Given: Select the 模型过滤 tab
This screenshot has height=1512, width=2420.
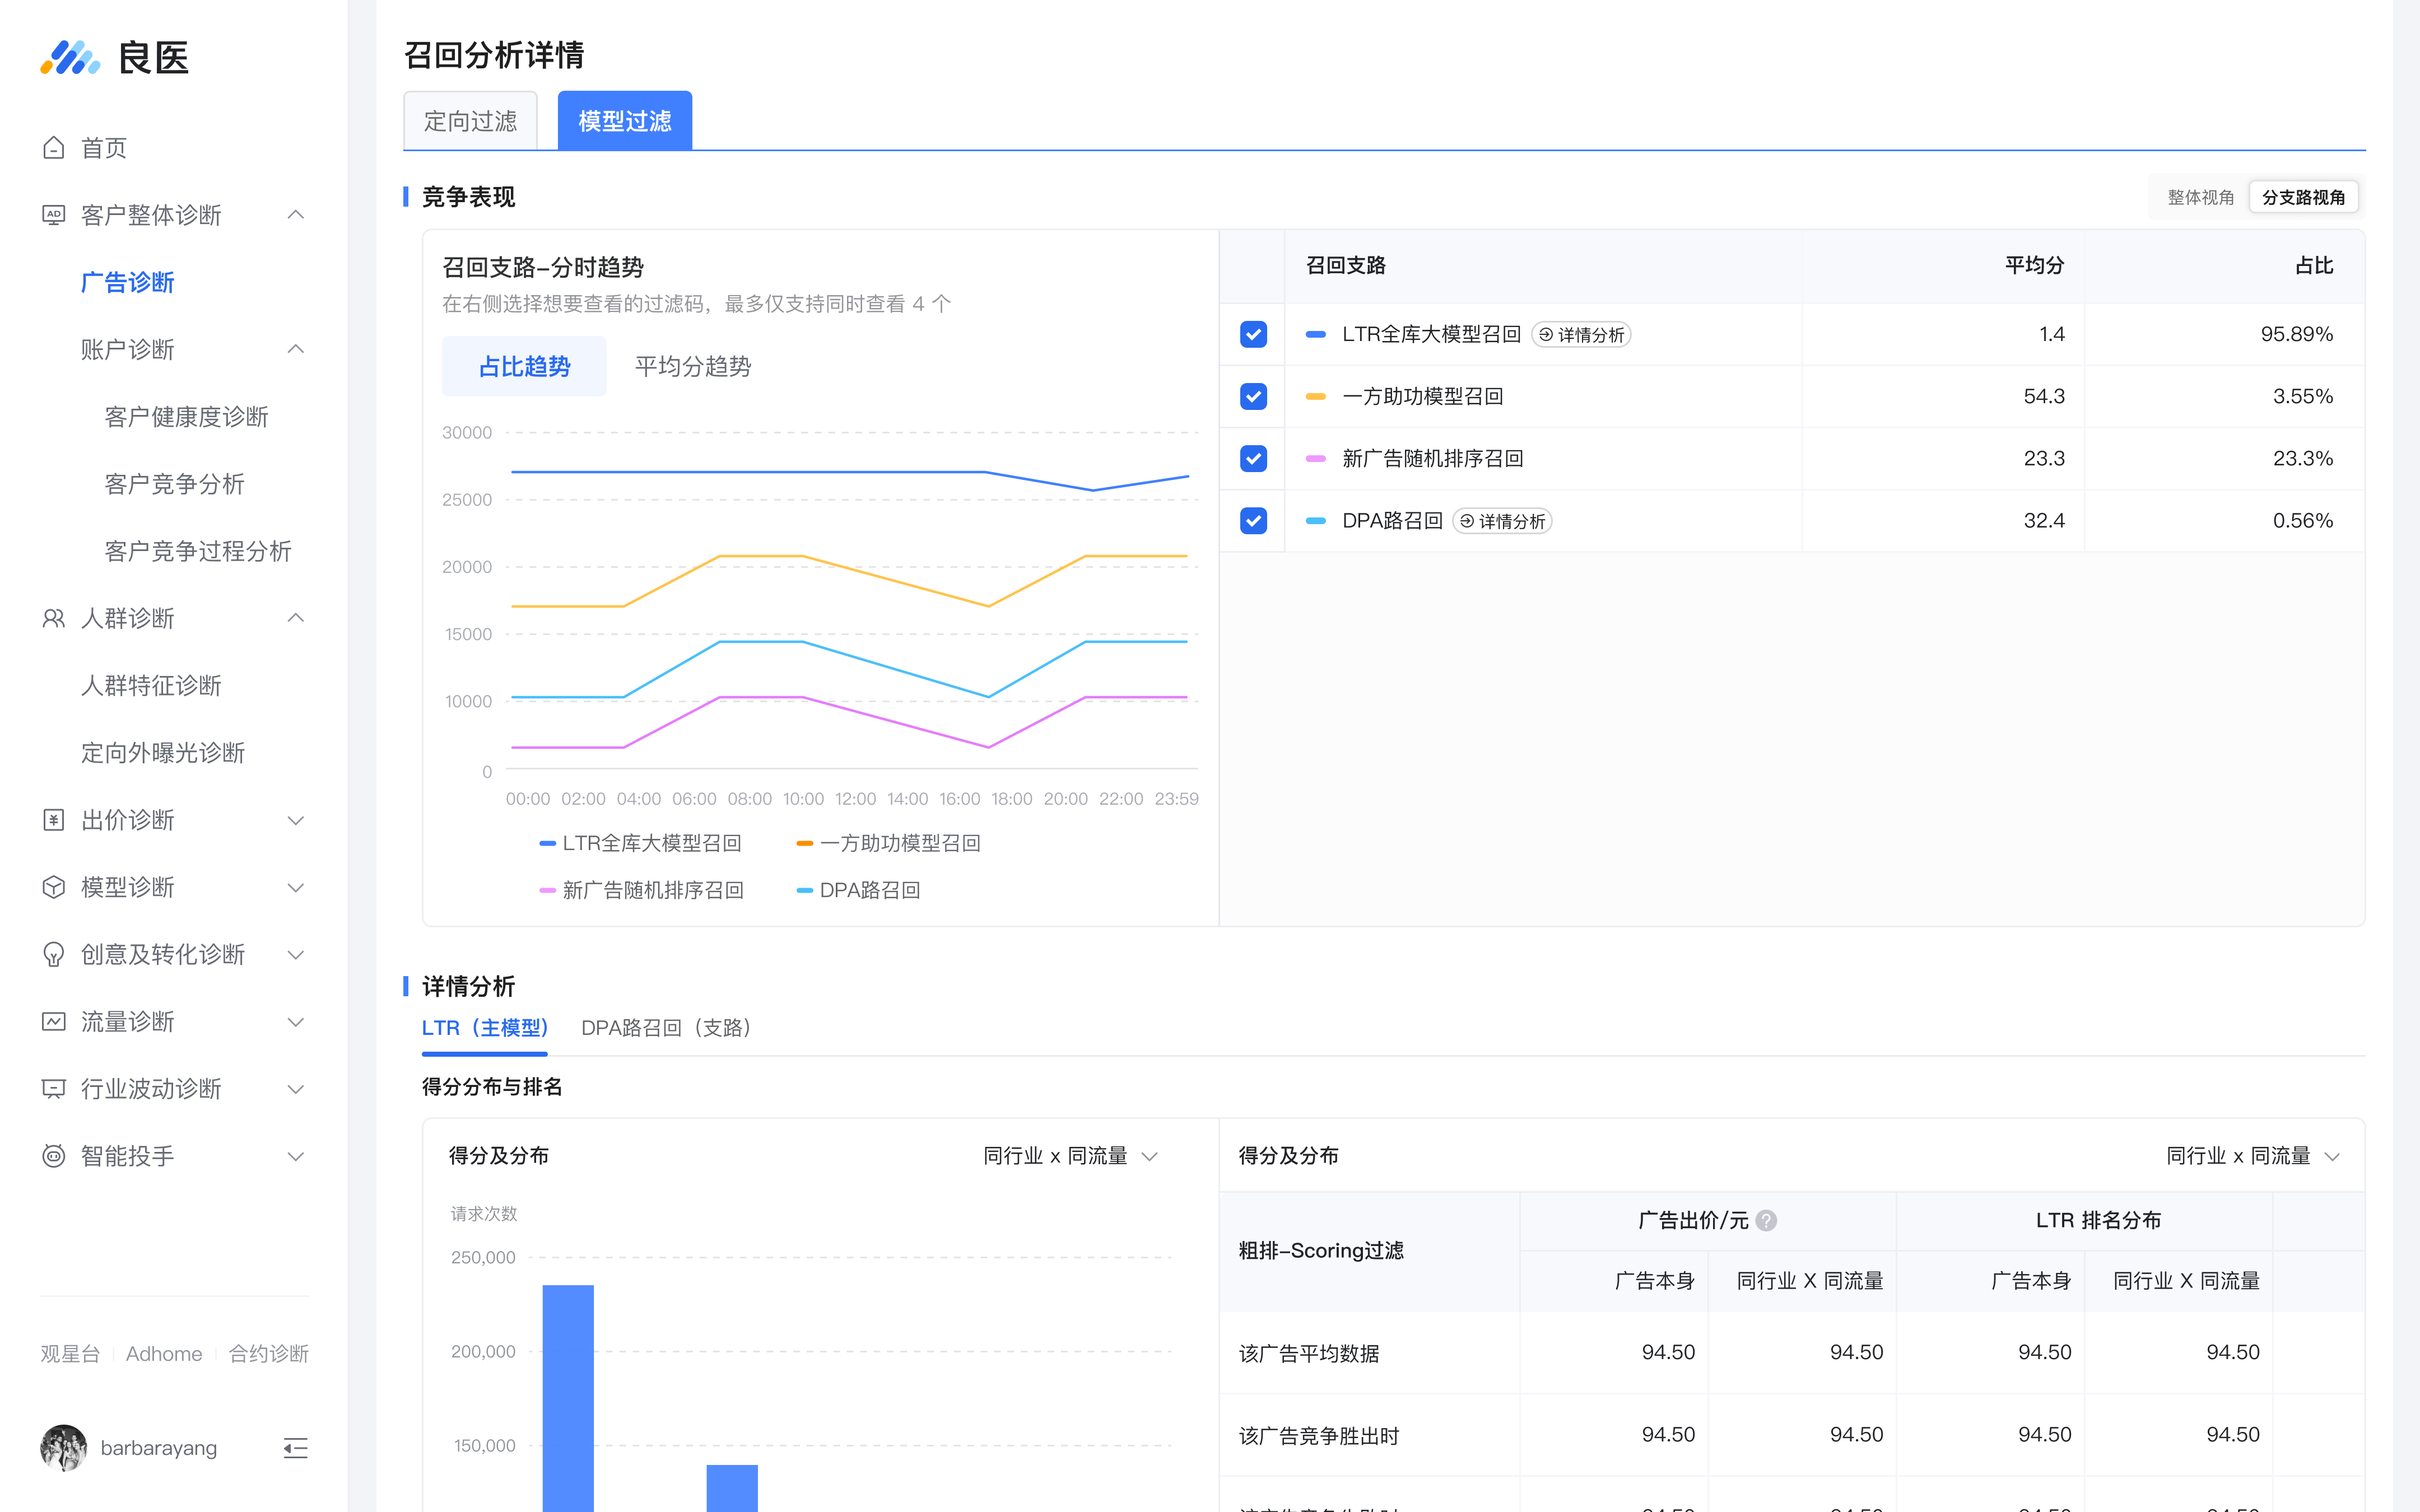Looking at the screenshot, I should 625,121.
